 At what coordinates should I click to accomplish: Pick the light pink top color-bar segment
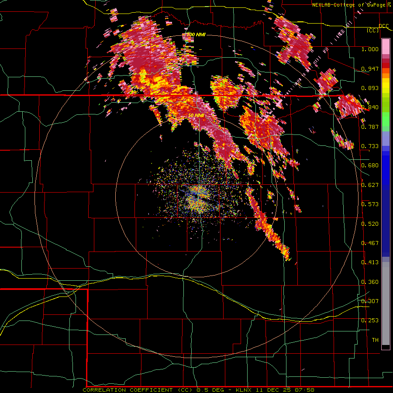coord(386,47)
